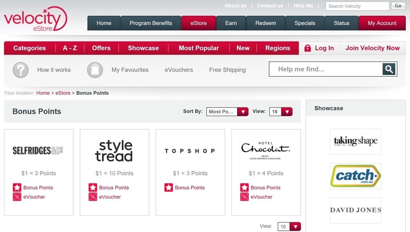Go to the Home main tab
Image resolution: width=410 pixels, height=232 pixels.
(104, 23)
